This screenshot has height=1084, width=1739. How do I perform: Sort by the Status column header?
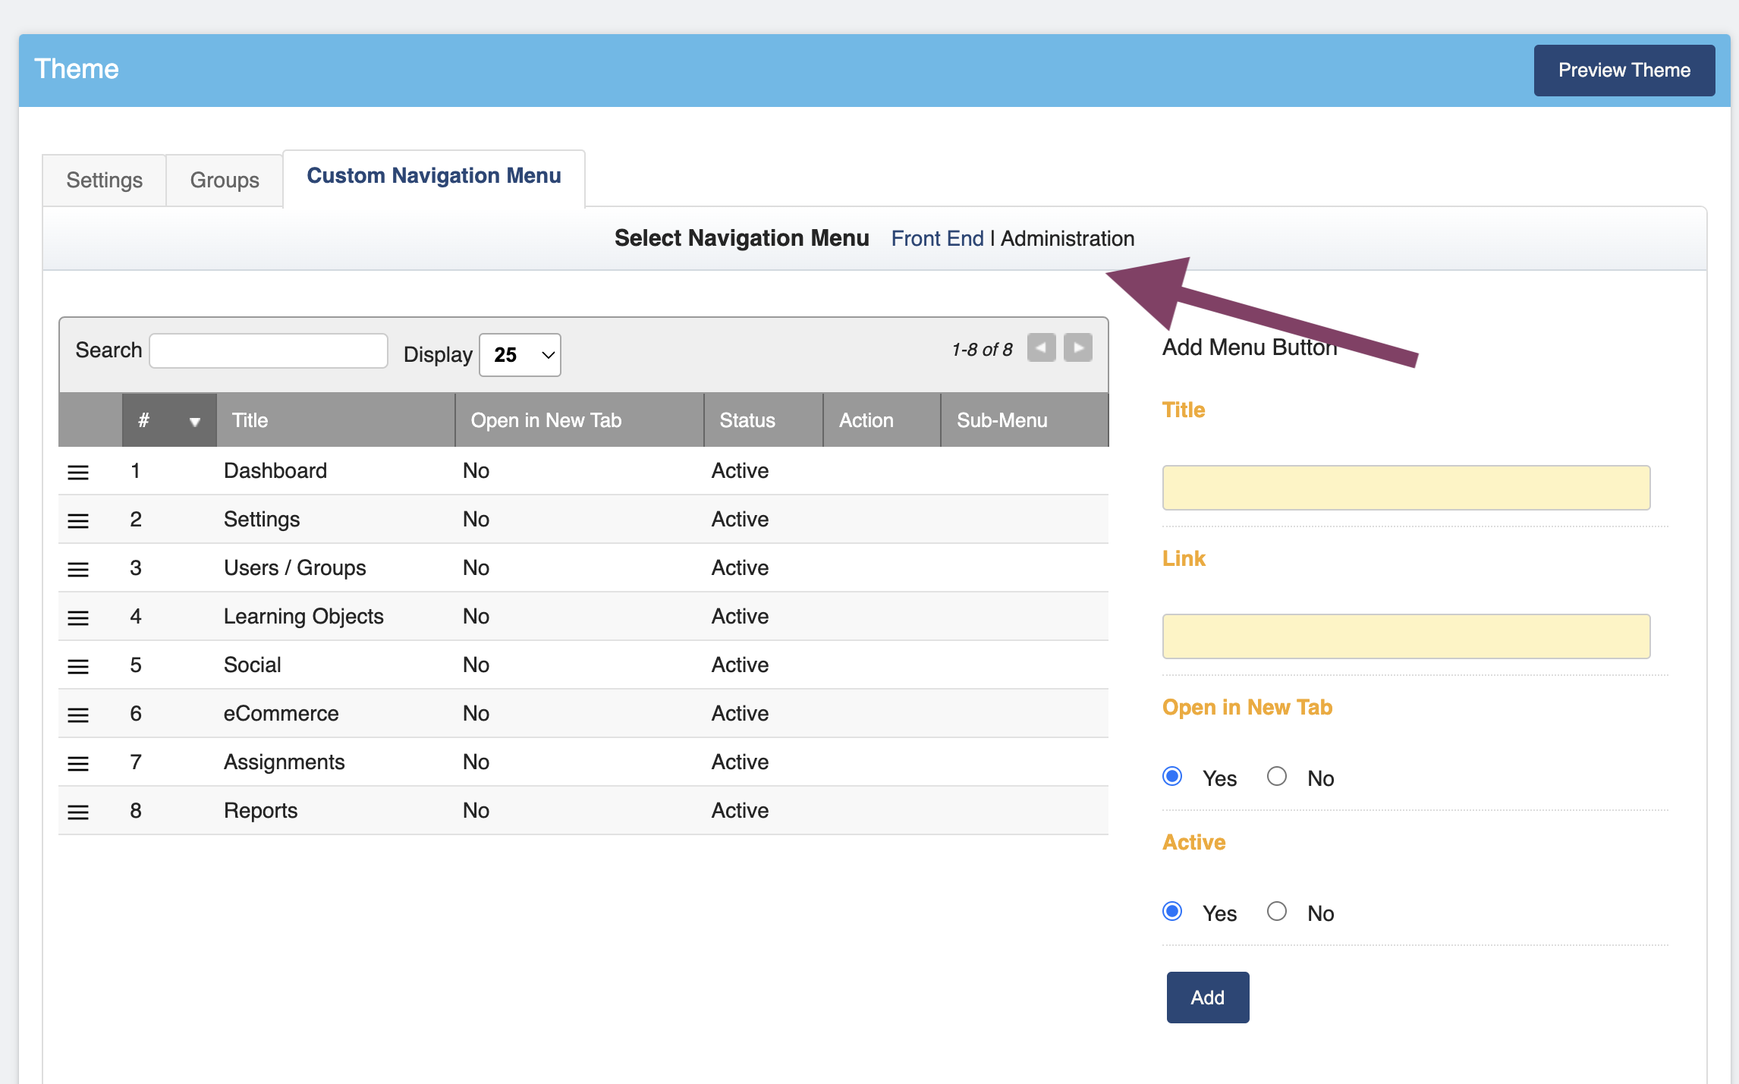click(763, 420)
